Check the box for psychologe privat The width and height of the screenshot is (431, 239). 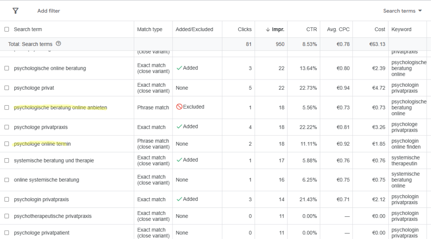click(x=7, y=88)
